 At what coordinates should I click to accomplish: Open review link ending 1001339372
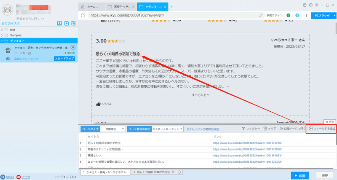tap(247, 162)
